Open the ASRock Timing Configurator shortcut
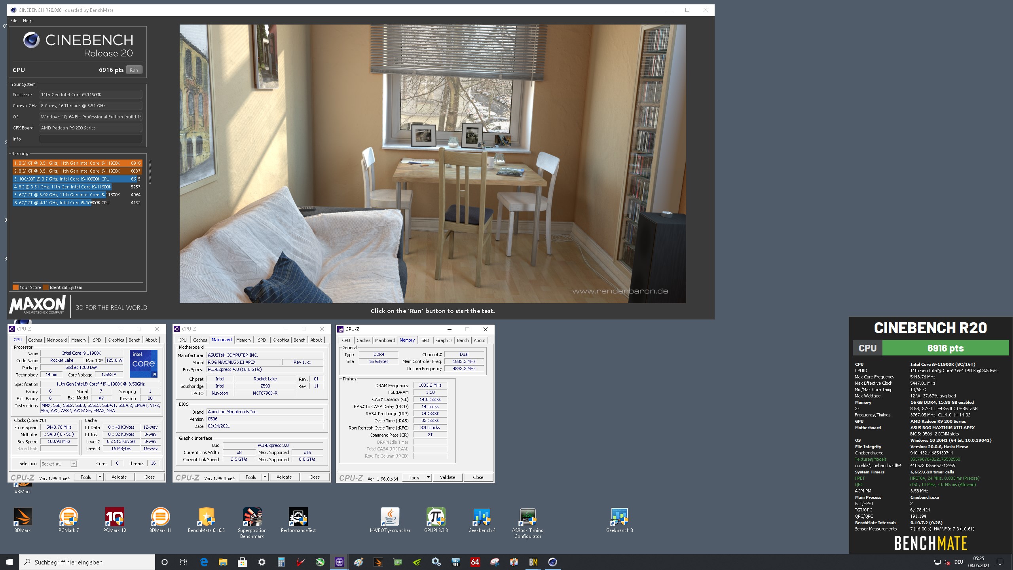 [x=528, y=522]
